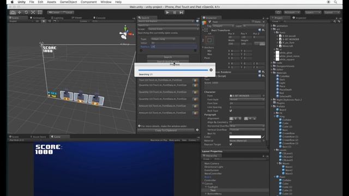Open the Component menu
Viewport: 349px width, 196px height.
click(x=88, y=2)
